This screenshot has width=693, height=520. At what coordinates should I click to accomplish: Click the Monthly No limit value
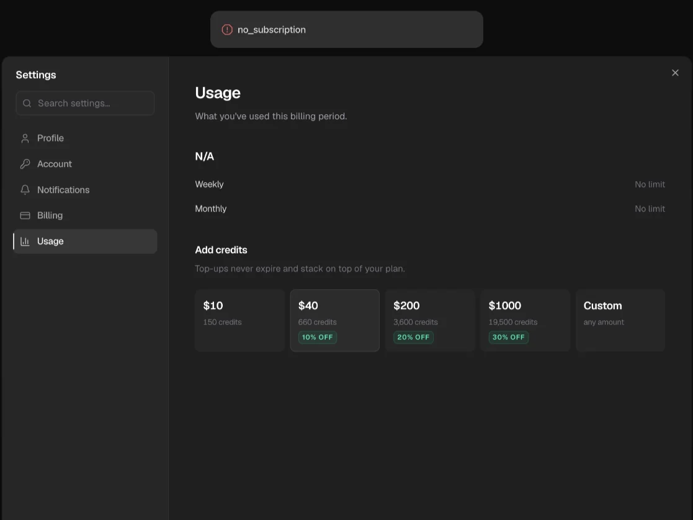click(x=650, y=208)
